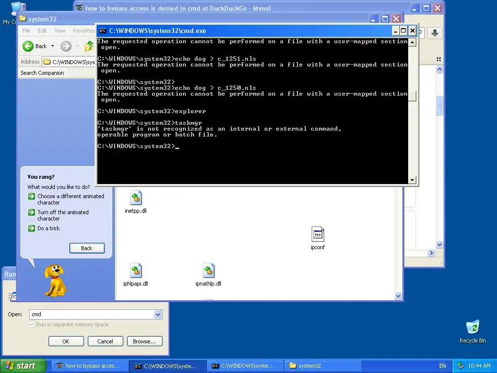Open the Favorites menu in system32 window
This screenshot has width=497, height=373.
pos(83,31)
